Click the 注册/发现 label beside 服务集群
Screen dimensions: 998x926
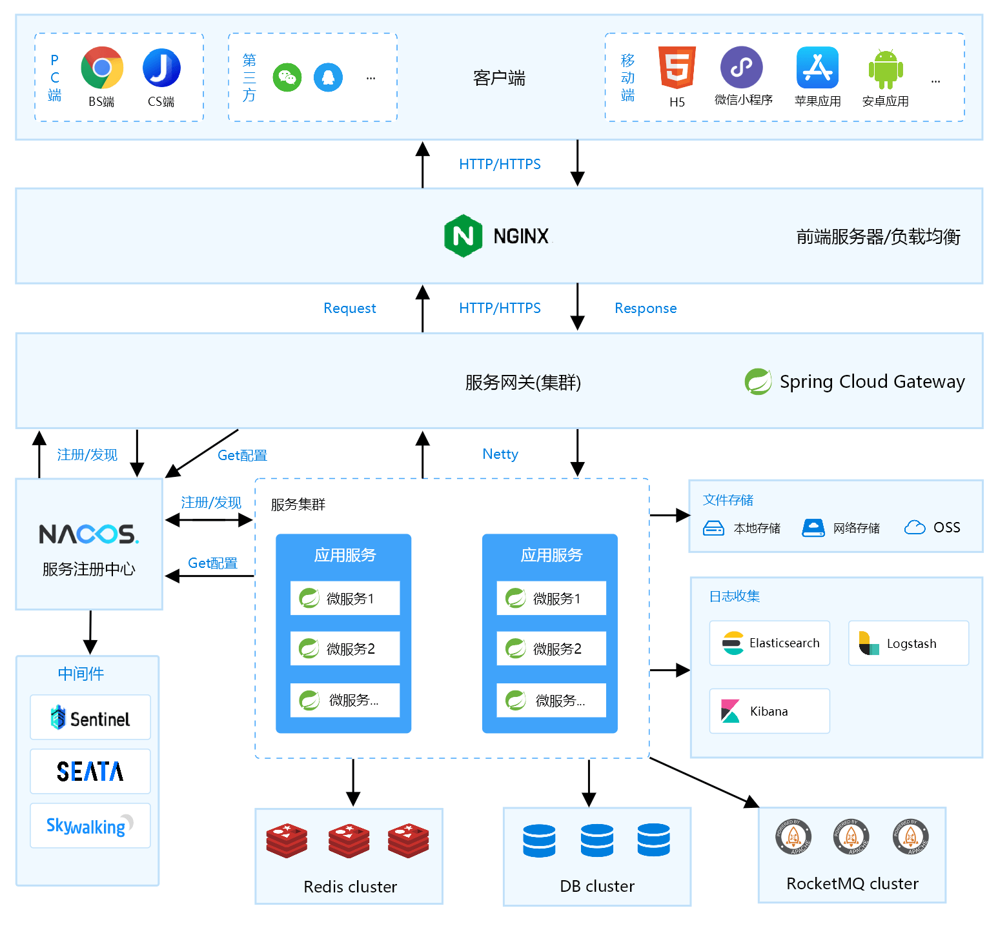(x=211, y=503)
